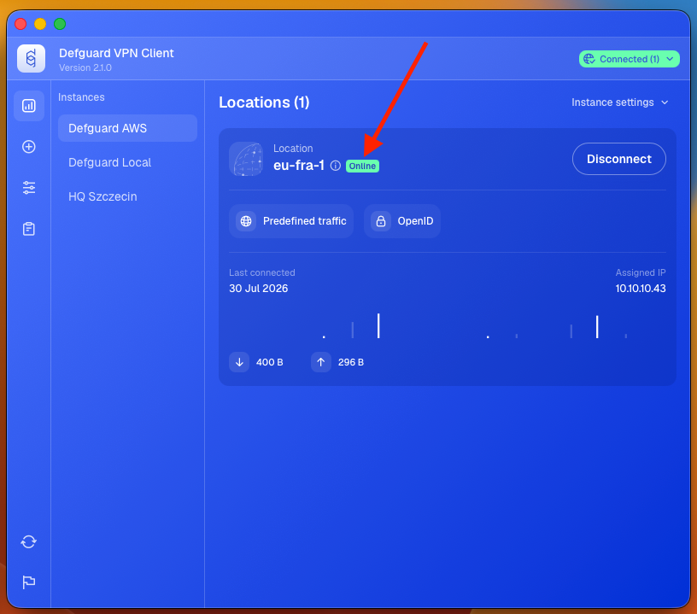The width and height of the screenshot is (697, 614).
Task: Open the clipboard log icon in sidebar
Action: [x=29, y=229]
